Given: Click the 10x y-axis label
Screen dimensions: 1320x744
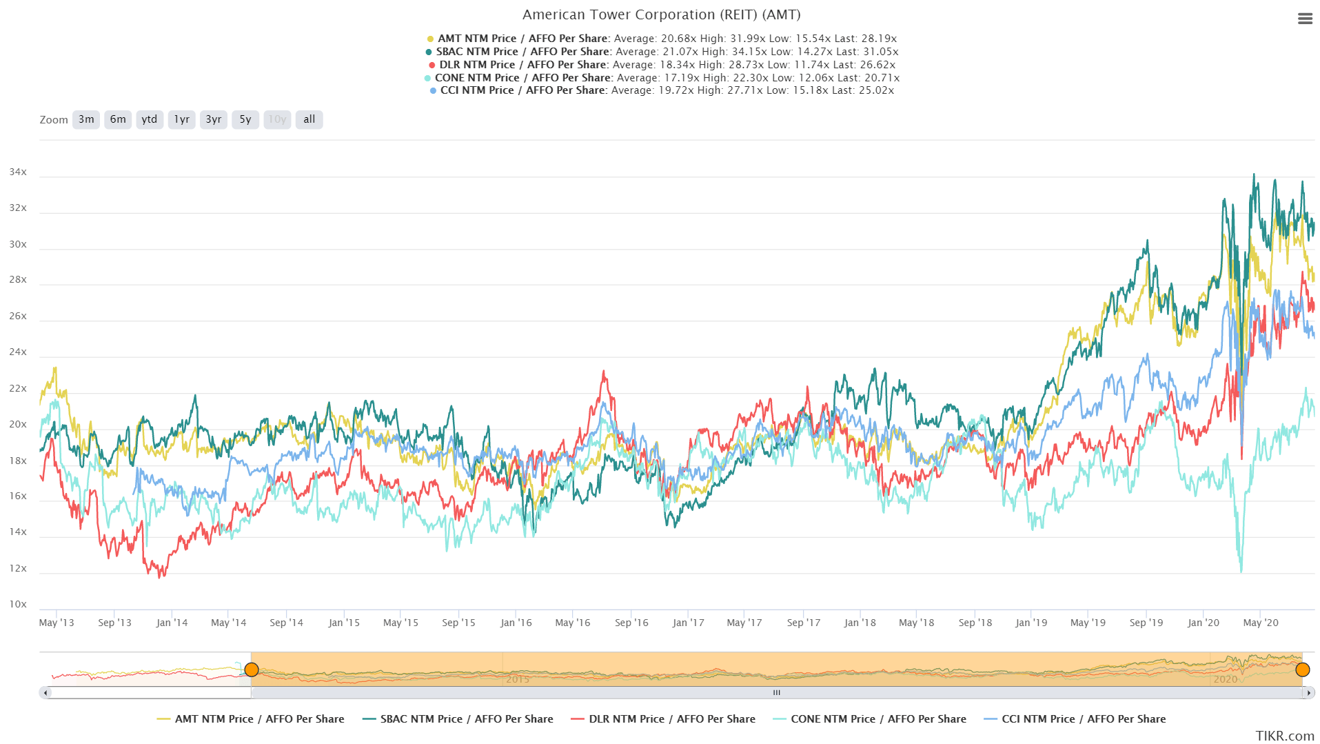Looking at the screenshot, I should pos(18,604).
